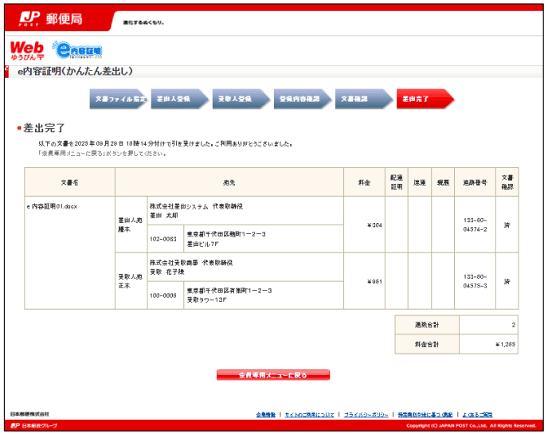
Task: Click the 文書名 column header
Action: pos(69,182)
